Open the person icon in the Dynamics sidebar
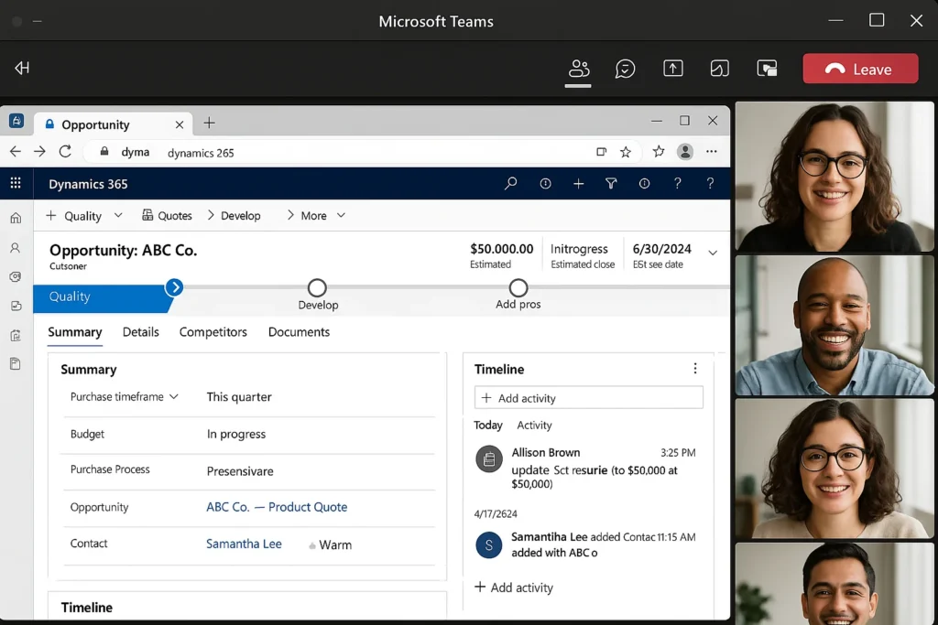 [x=16, y=247]
